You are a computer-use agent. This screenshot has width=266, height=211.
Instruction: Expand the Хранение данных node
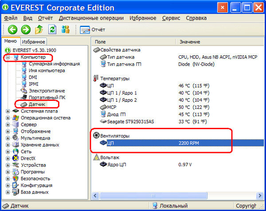(x=8, y=145)
